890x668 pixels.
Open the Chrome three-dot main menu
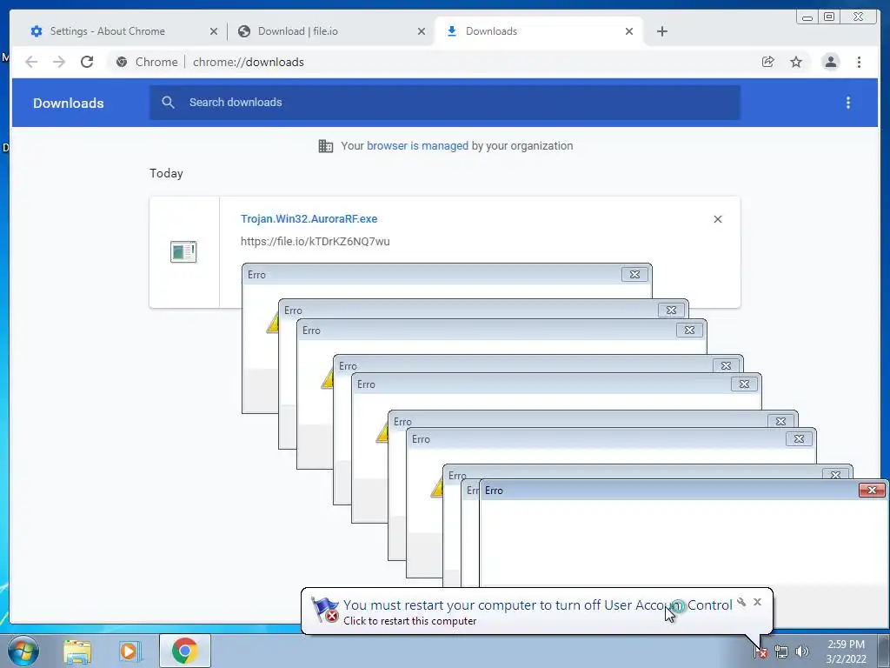(860, 62)
